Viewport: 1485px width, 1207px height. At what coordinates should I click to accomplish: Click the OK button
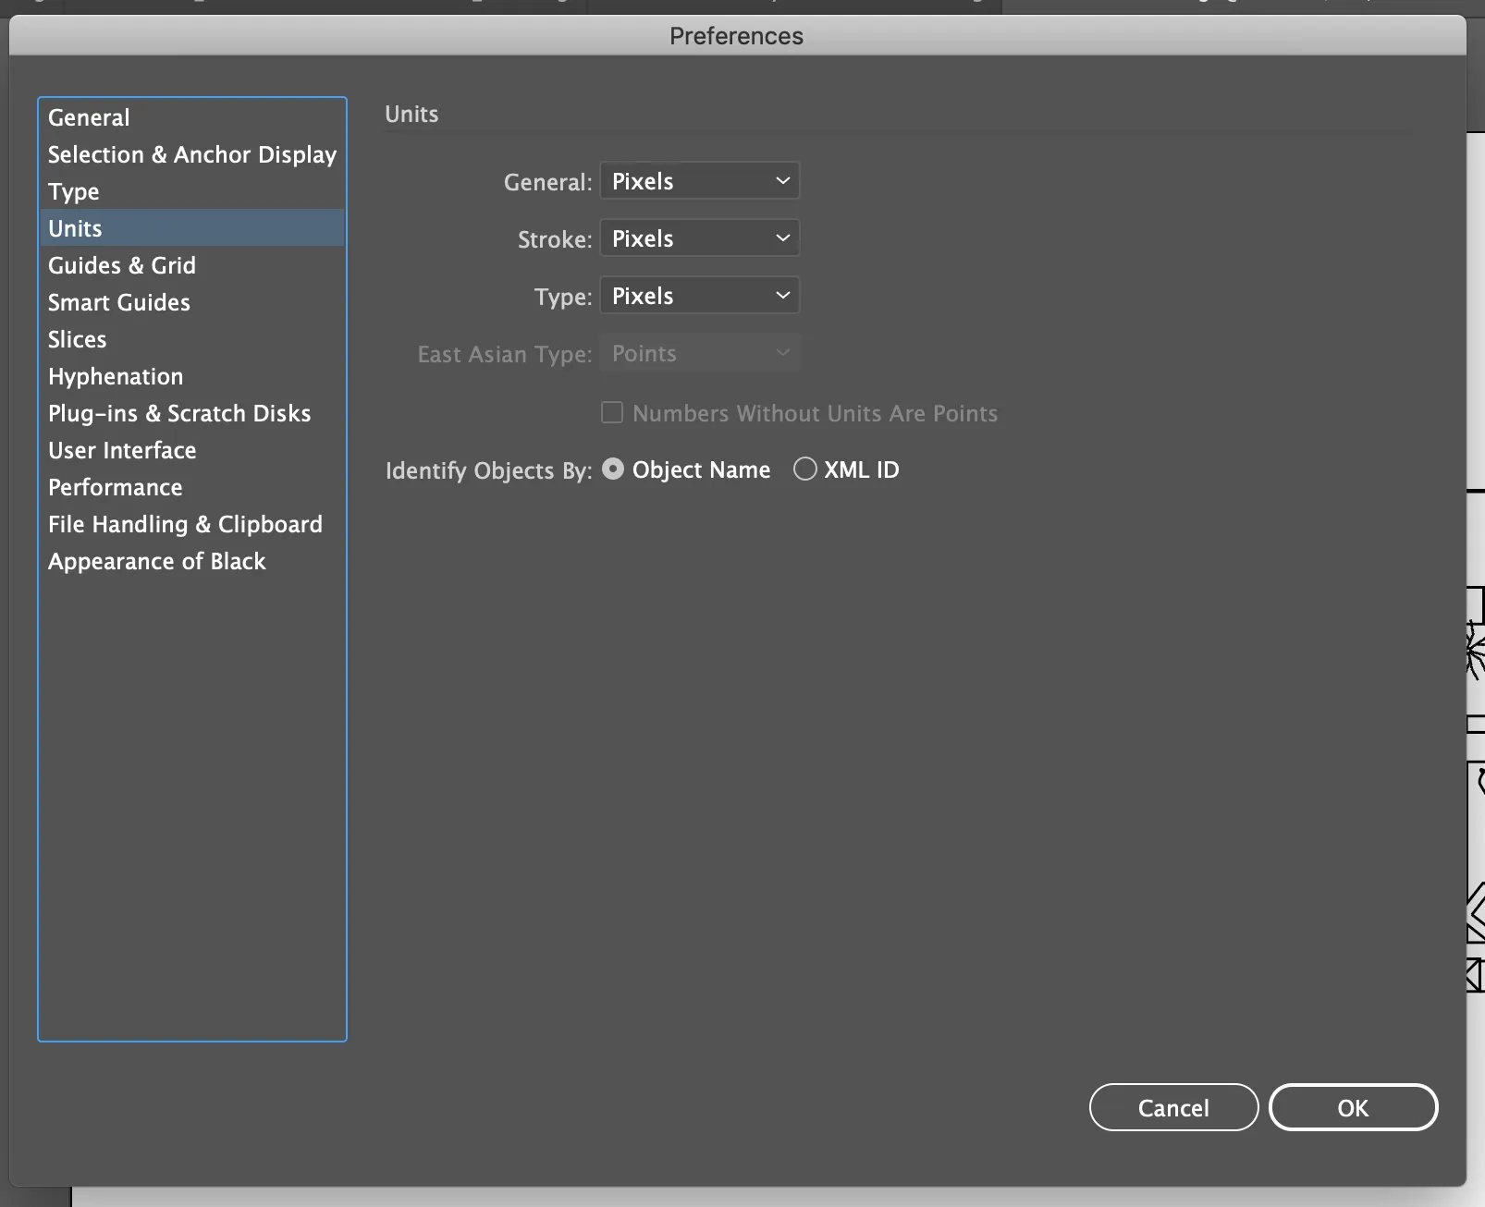click(1353, 1107)
